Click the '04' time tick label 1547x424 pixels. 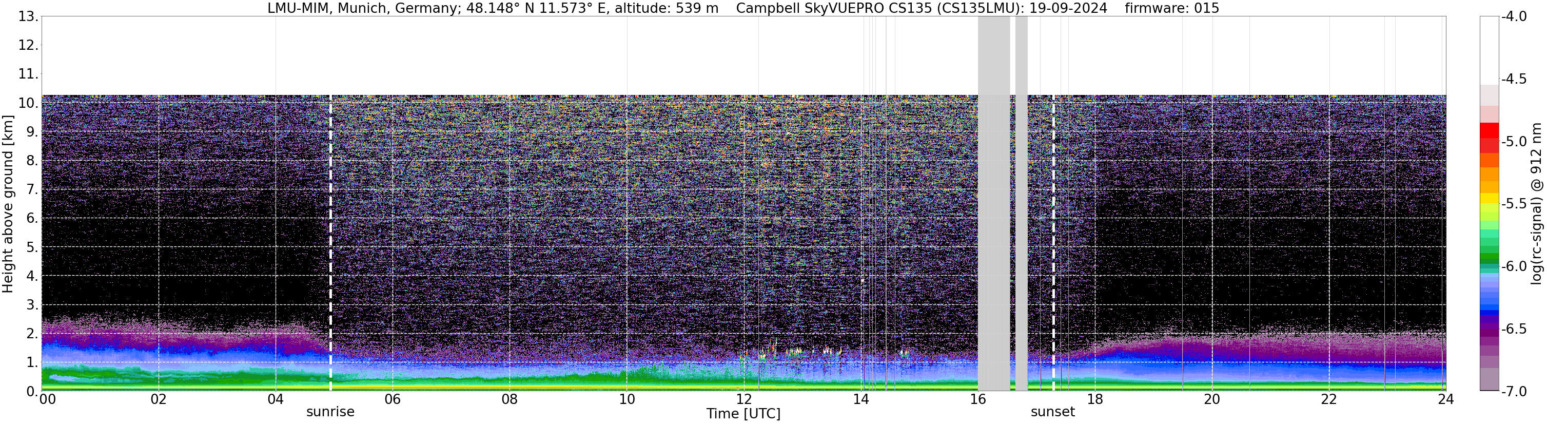click(x=276, y=399)
